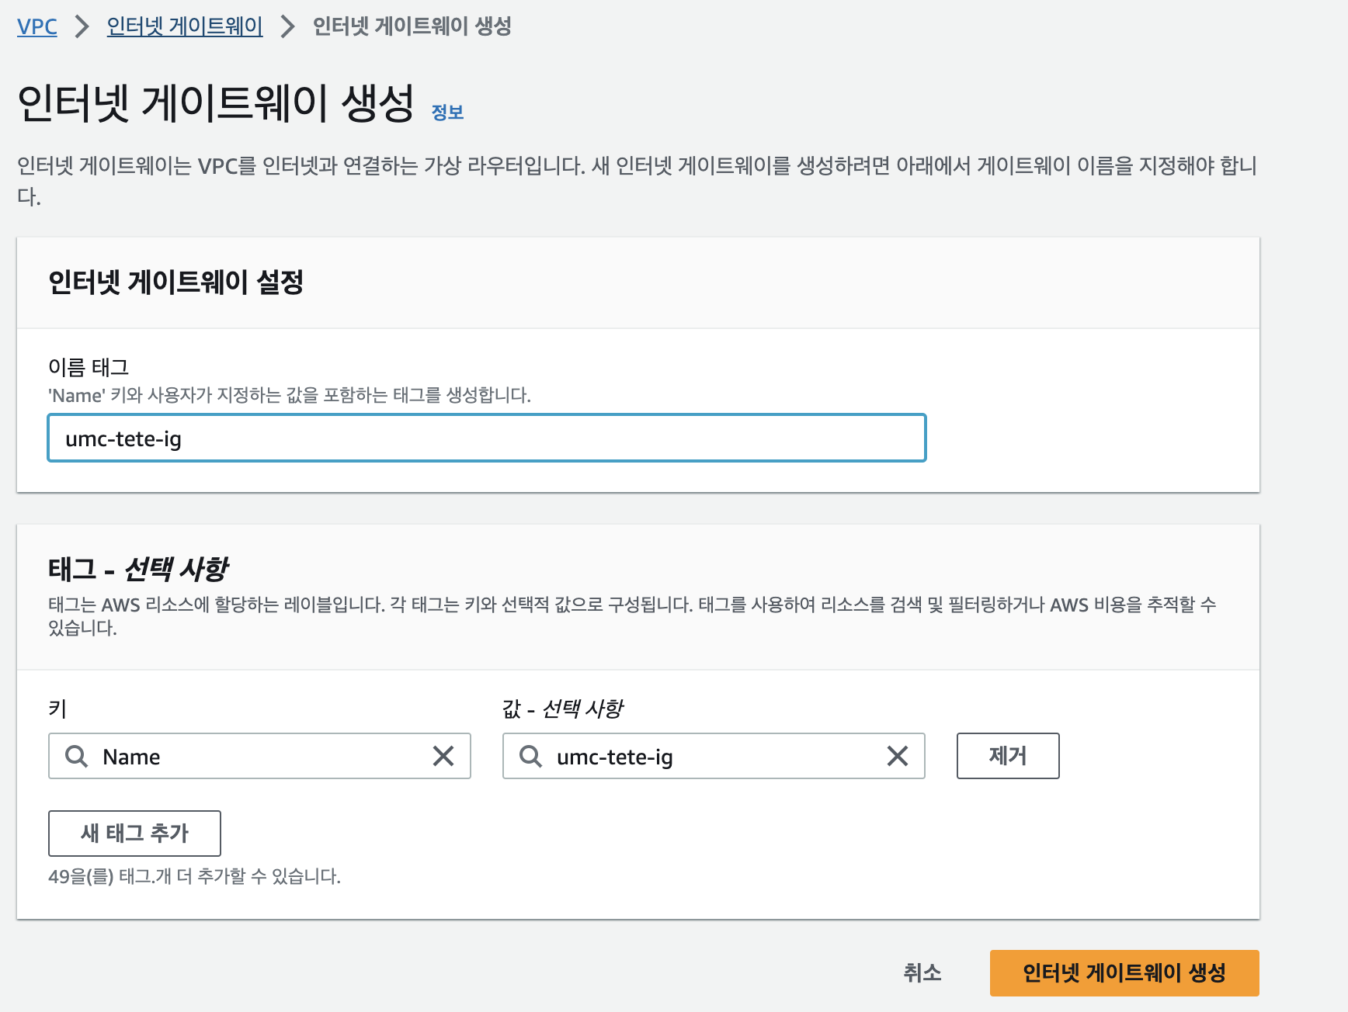The image size is (1348, 1012).
Task: Click the search icon in value field
Action: (530, 756)
